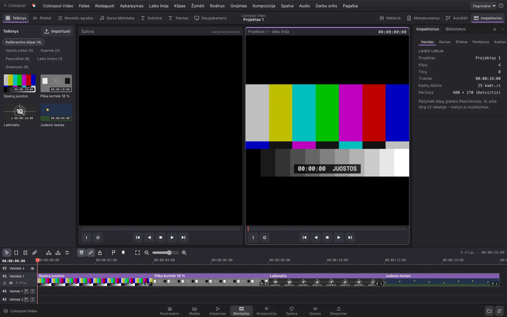
Task: Solo the Garsas 2 track
Action: click(x=32, y=299)
